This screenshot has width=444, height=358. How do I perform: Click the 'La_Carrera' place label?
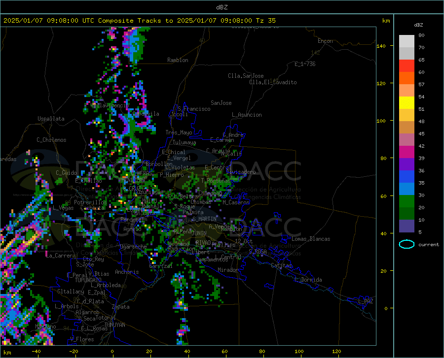61,256
